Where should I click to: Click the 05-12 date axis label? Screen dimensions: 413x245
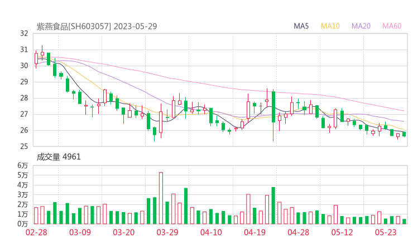point(342,232)
